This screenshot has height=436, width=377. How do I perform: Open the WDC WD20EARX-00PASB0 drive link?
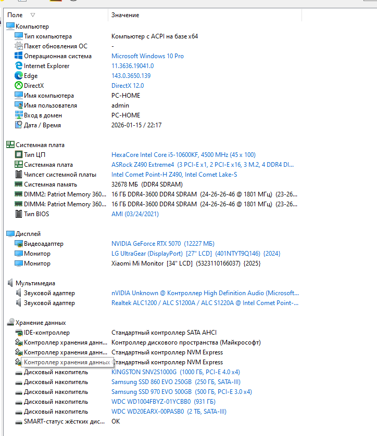(169, 411)
